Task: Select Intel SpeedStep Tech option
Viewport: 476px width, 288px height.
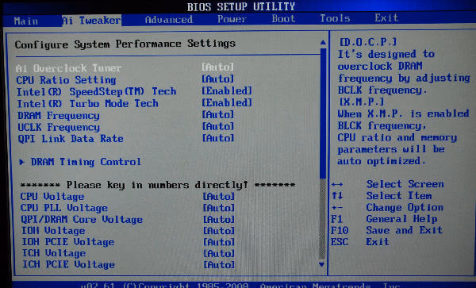Action: pyautogui.click(x=96, y=91)
